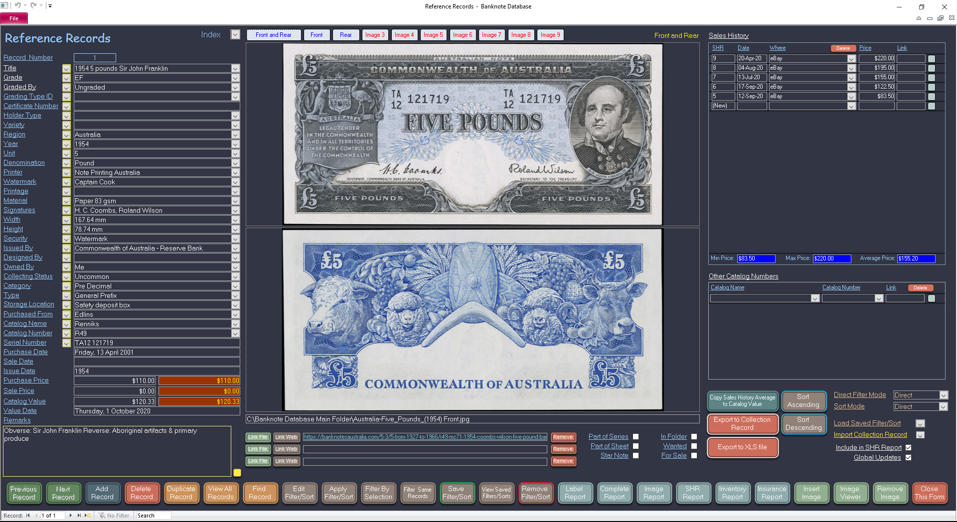
Task: Tick the Wanted checkbox
Action: tap(694, 446)
